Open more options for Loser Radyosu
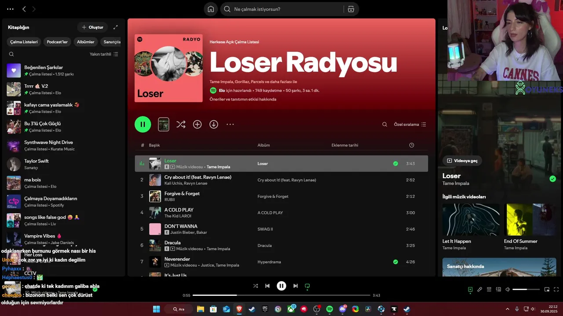The width and height of the screenshot is (563, 316). tap(230, 124)
